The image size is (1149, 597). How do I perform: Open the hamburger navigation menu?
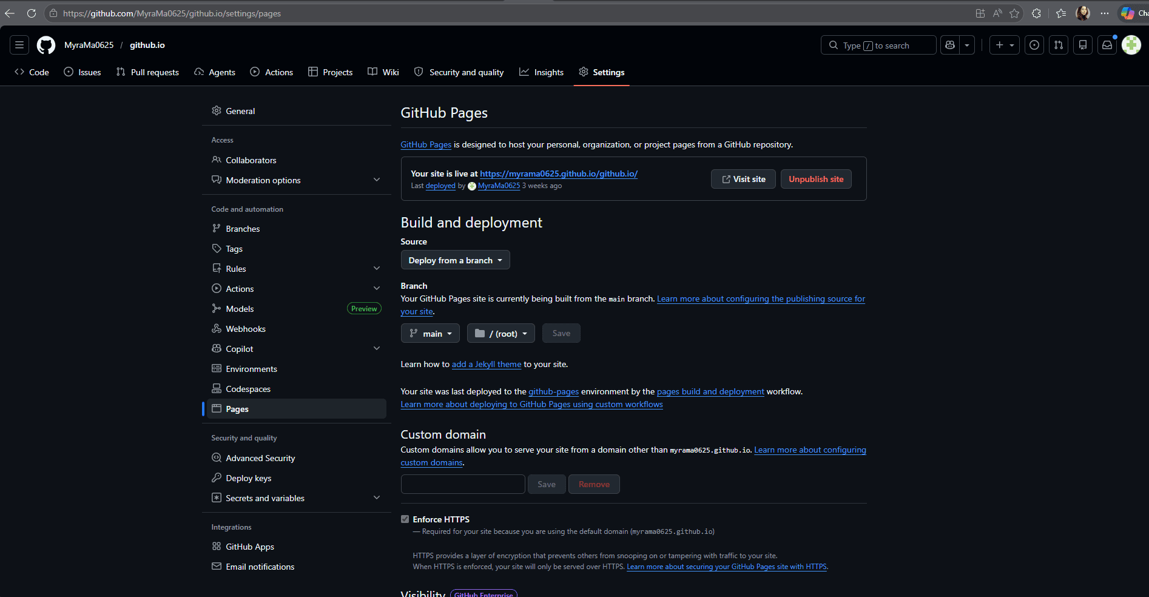19,45
